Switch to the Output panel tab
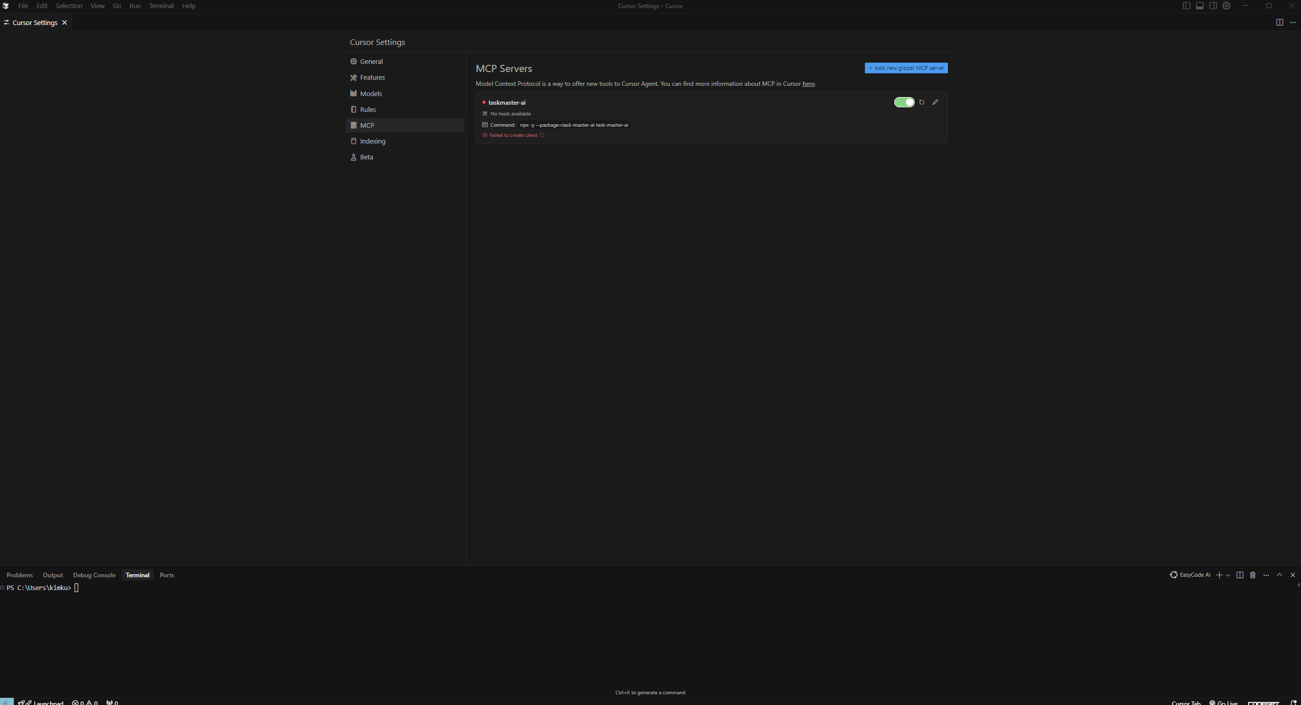Screen dimensions: 1301x705 (53, 575)
